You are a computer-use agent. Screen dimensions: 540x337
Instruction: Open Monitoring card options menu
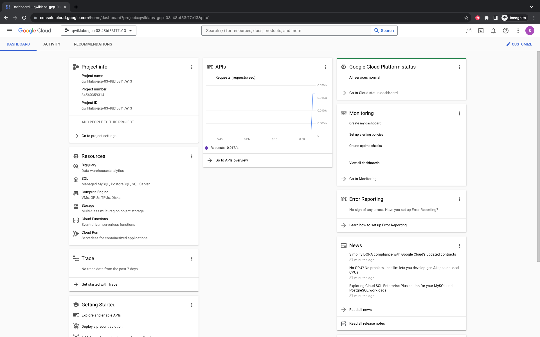[x=460, y=113]
